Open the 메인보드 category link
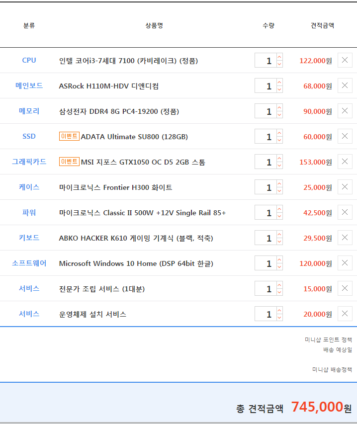 (29, 85)
